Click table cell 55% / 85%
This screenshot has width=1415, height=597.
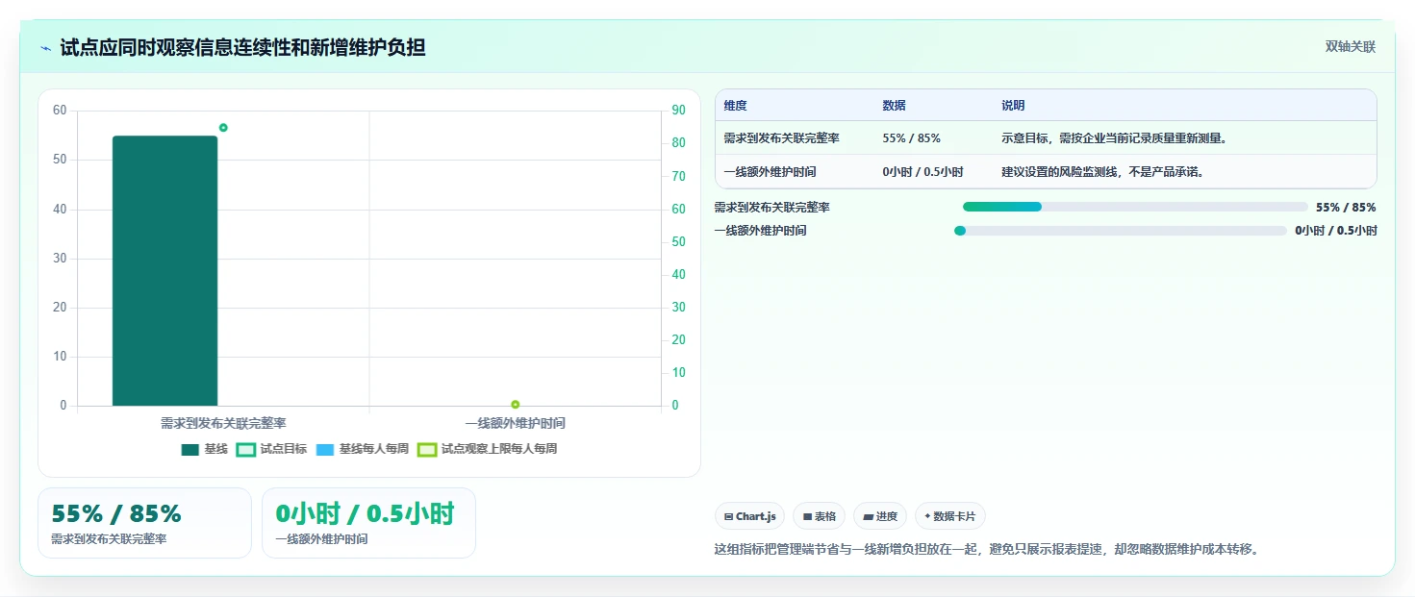click(x=911, y=138)
